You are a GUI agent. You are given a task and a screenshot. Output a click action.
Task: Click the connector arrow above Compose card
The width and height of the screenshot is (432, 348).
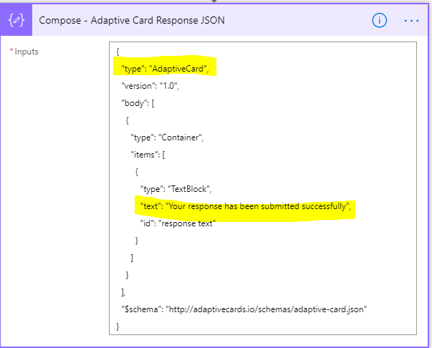pyautogui.click(x=213, y=2)
